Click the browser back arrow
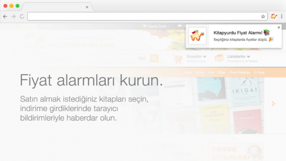 click(x=5, y=16)
